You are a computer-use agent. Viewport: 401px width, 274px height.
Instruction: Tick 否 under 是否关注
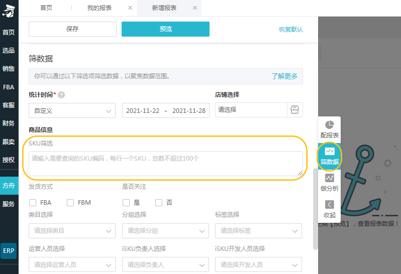click(159, 203)
